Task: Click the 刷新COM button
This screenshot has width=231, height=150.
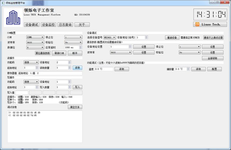Action: [59, 53]
